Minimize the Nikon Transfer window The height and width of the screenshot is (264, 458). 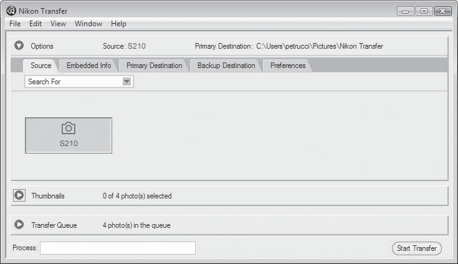coord(406,11)
